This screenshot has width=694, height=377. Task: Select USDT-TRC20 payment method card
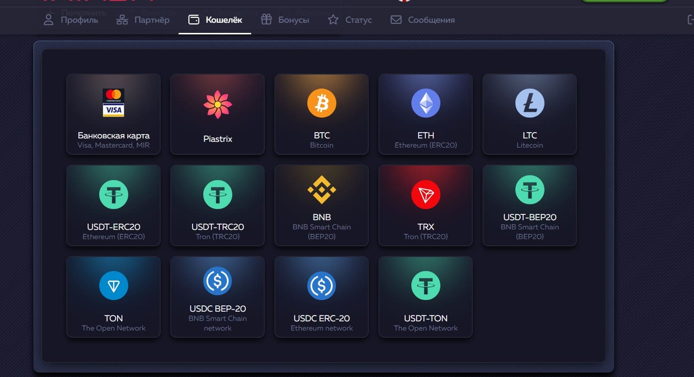pyautogui.click(x=217, y=206)
